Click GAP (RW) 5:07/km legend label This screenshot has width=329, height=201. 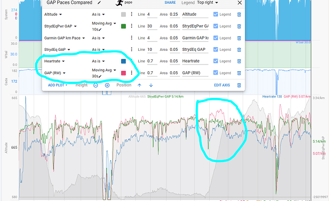tap(297, 96)
